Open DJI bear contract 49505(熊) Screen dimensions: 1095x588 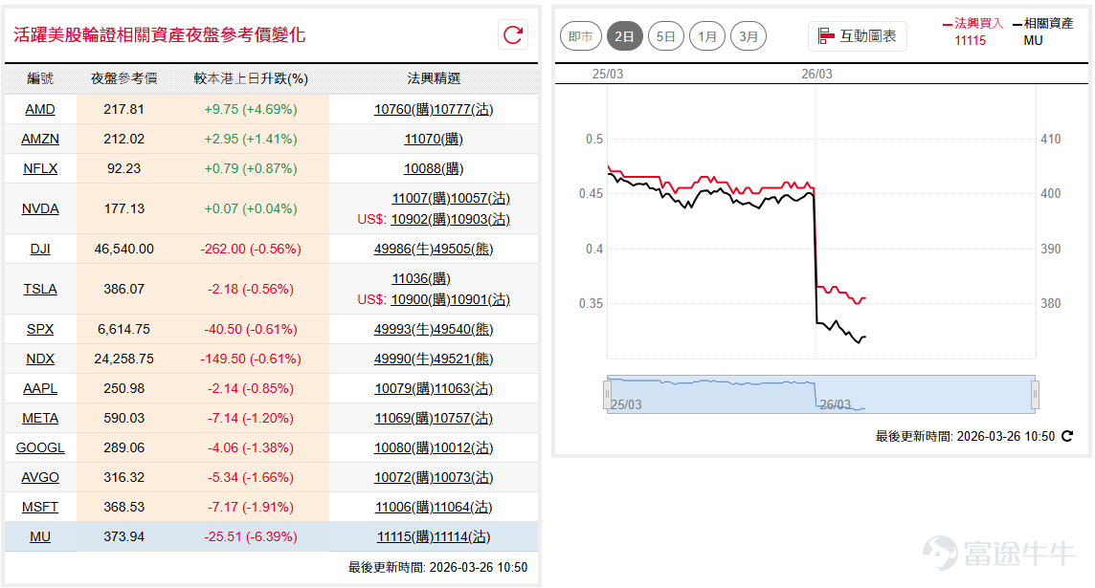point(463,249)
